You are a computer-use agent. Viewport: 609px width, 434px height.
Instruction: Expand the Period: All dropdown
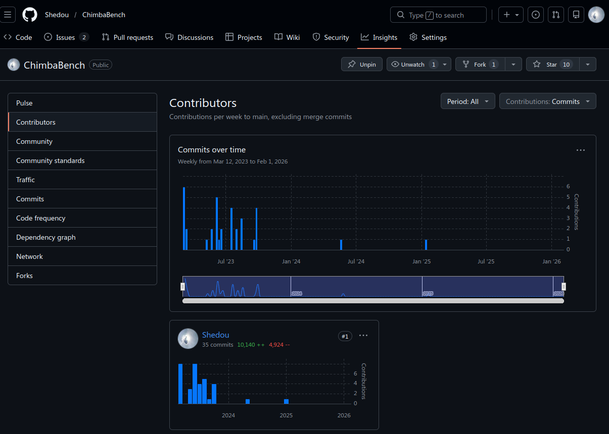click(x=467, y=101)
